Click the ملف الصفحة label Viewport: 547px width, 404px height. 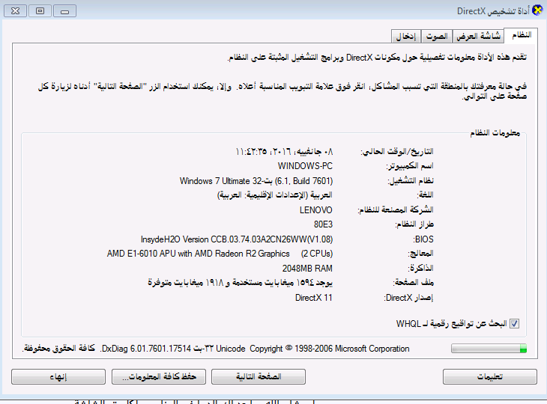[414, 283]
